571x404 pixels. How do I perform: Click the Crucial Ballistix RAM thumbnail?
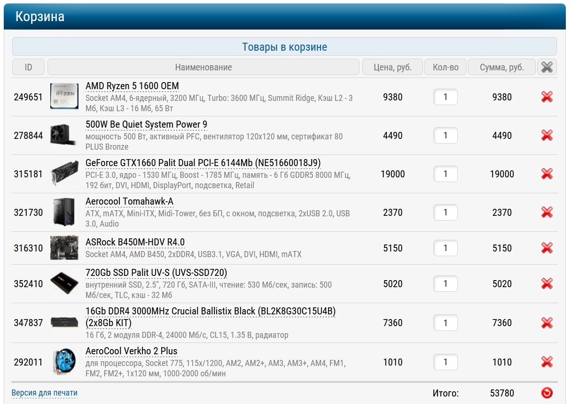click(x=64, y=322)
